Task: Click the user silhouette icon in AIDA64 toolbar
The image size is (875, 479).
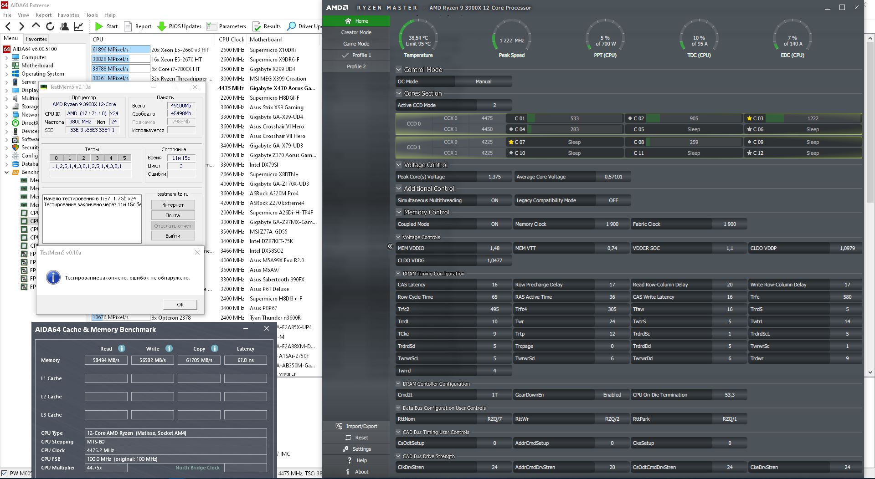Action: click(x=64, y=26)
